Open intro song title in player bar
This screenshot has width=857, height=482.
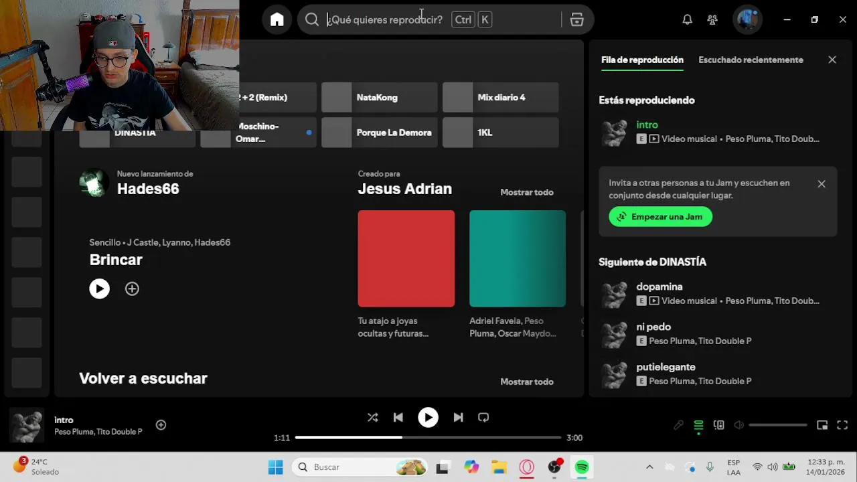coord(64,420)
